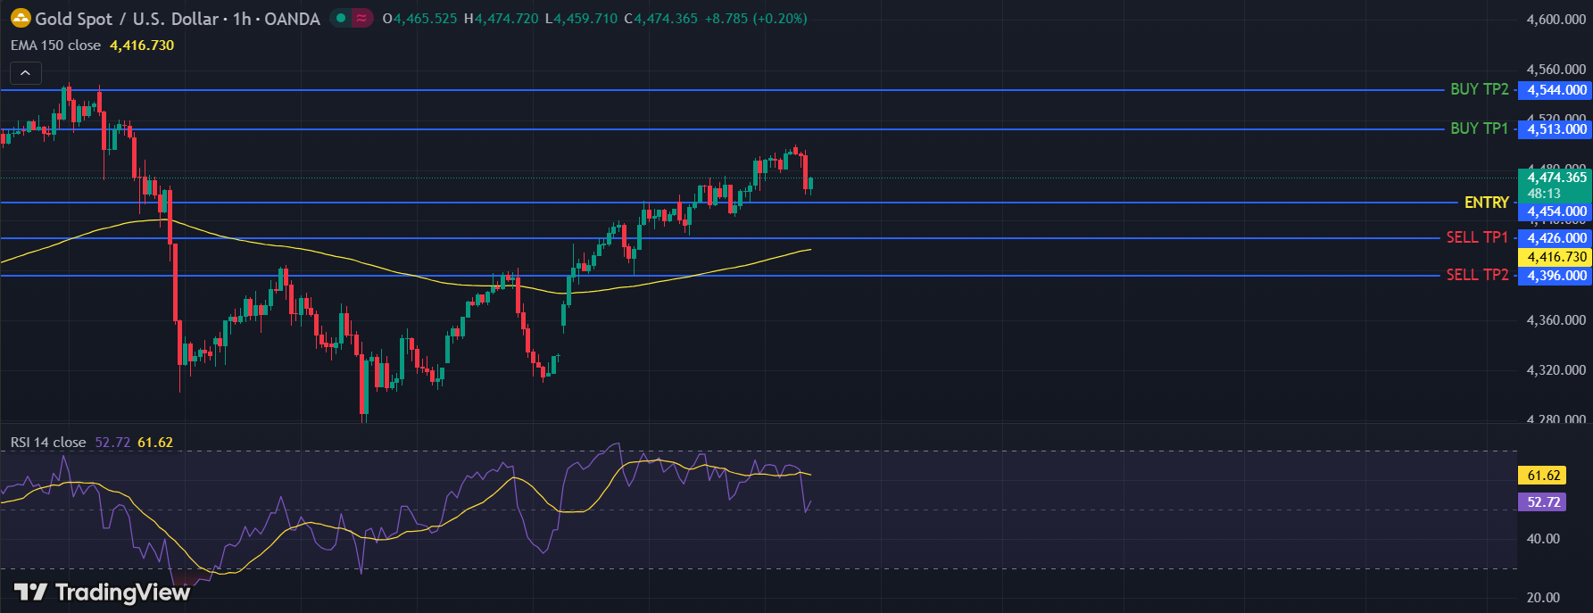
Task: Click the 4,396.000 price axis tag
Action: tap(1556, 276)
